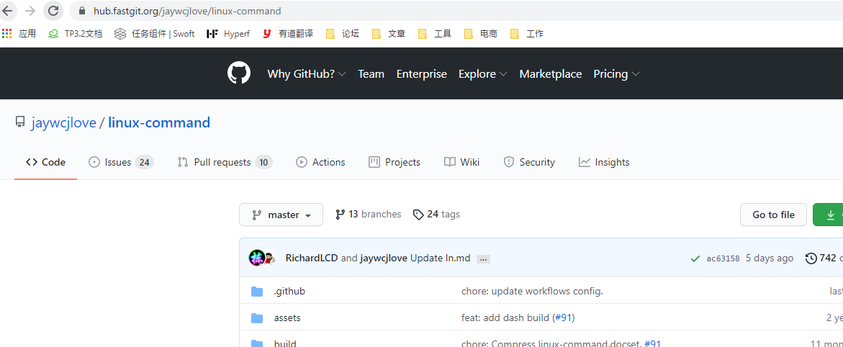This screenshot has width=843, height=347.
Task: Switch to the Code tab
Action: [45, 162]
